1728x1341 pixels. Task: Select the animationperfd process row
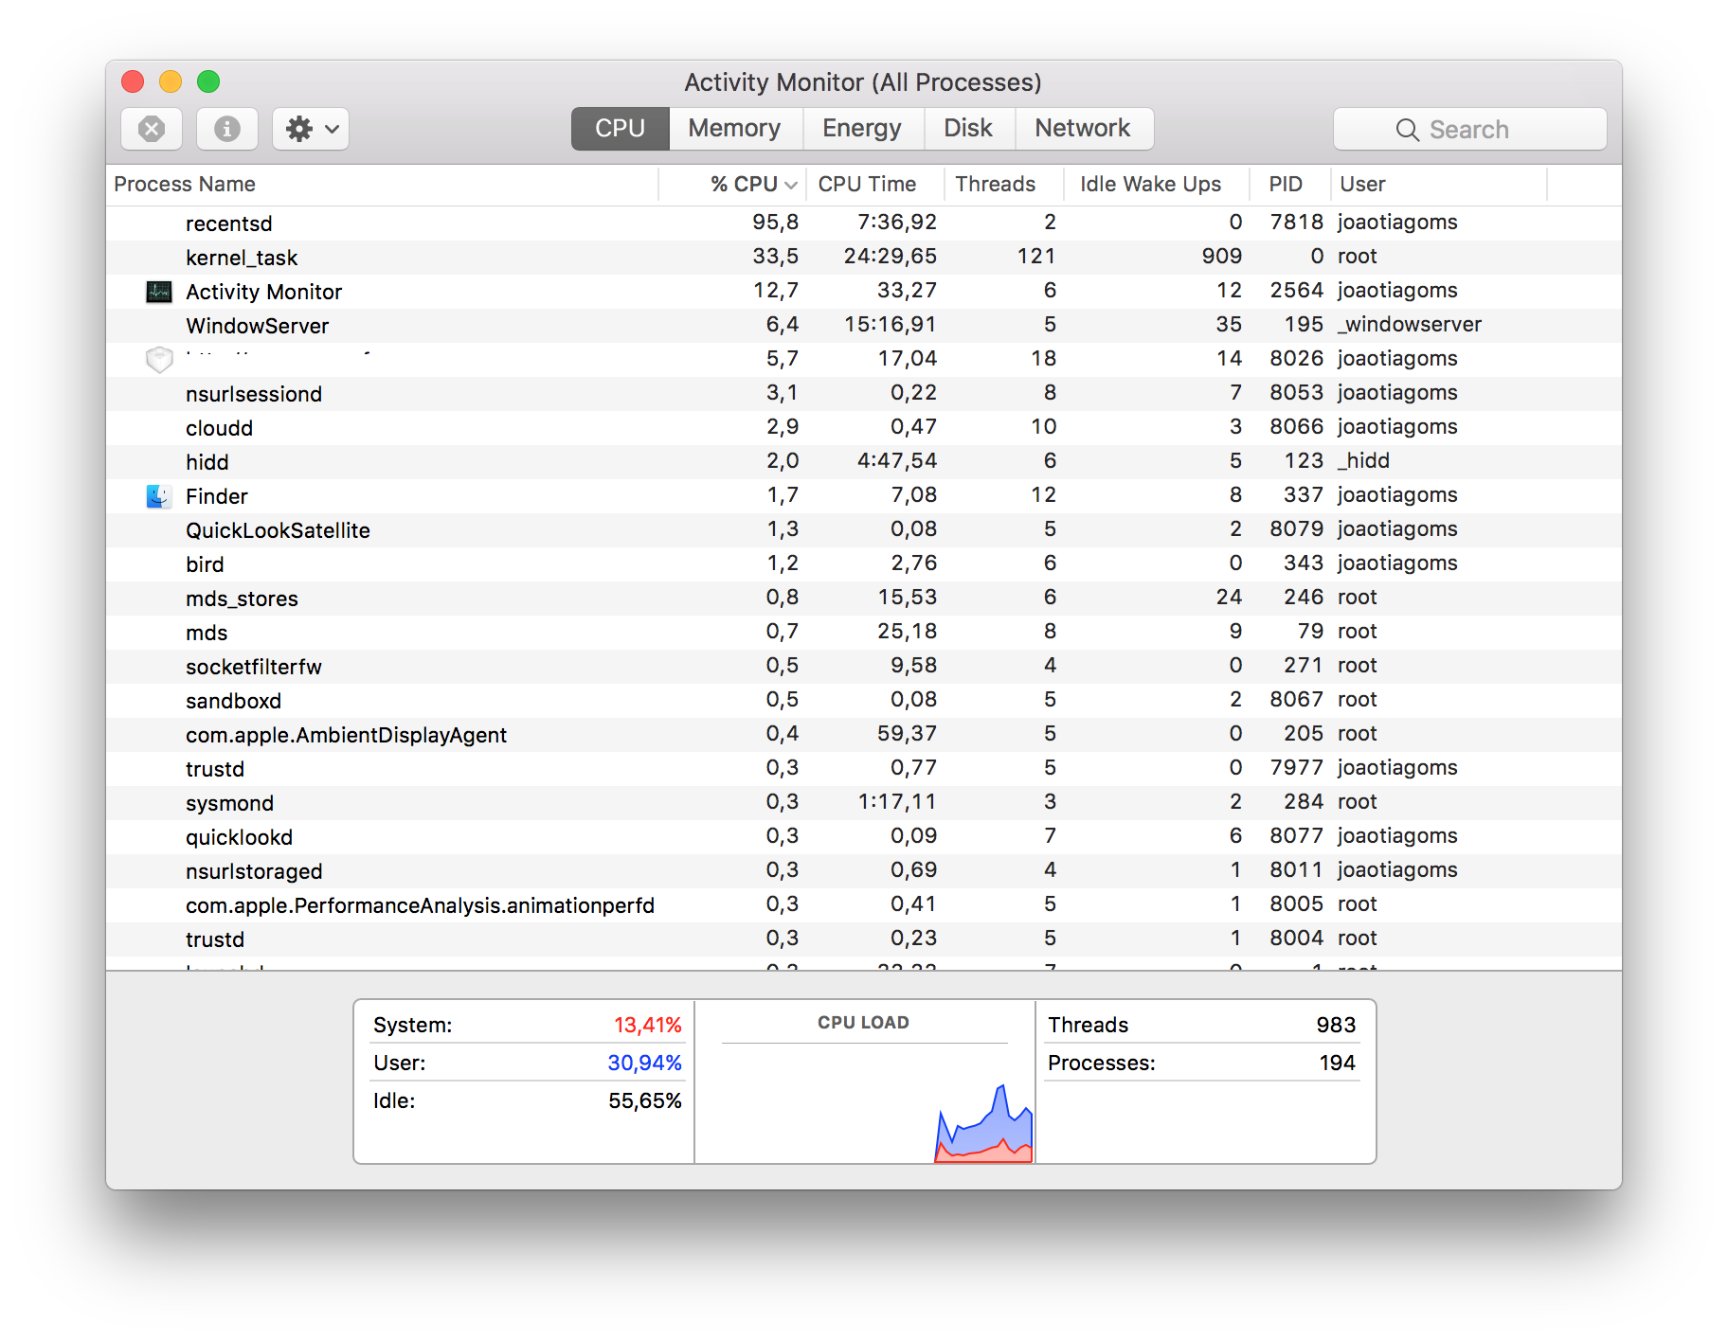[x=864, y=905]
